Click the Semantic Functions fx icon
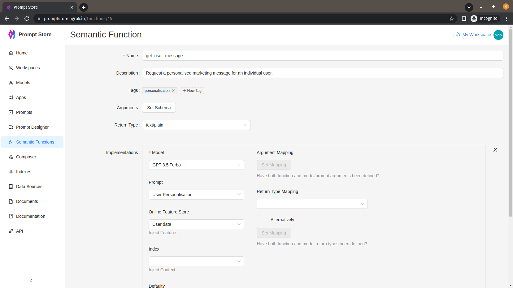 coord(11,142)
